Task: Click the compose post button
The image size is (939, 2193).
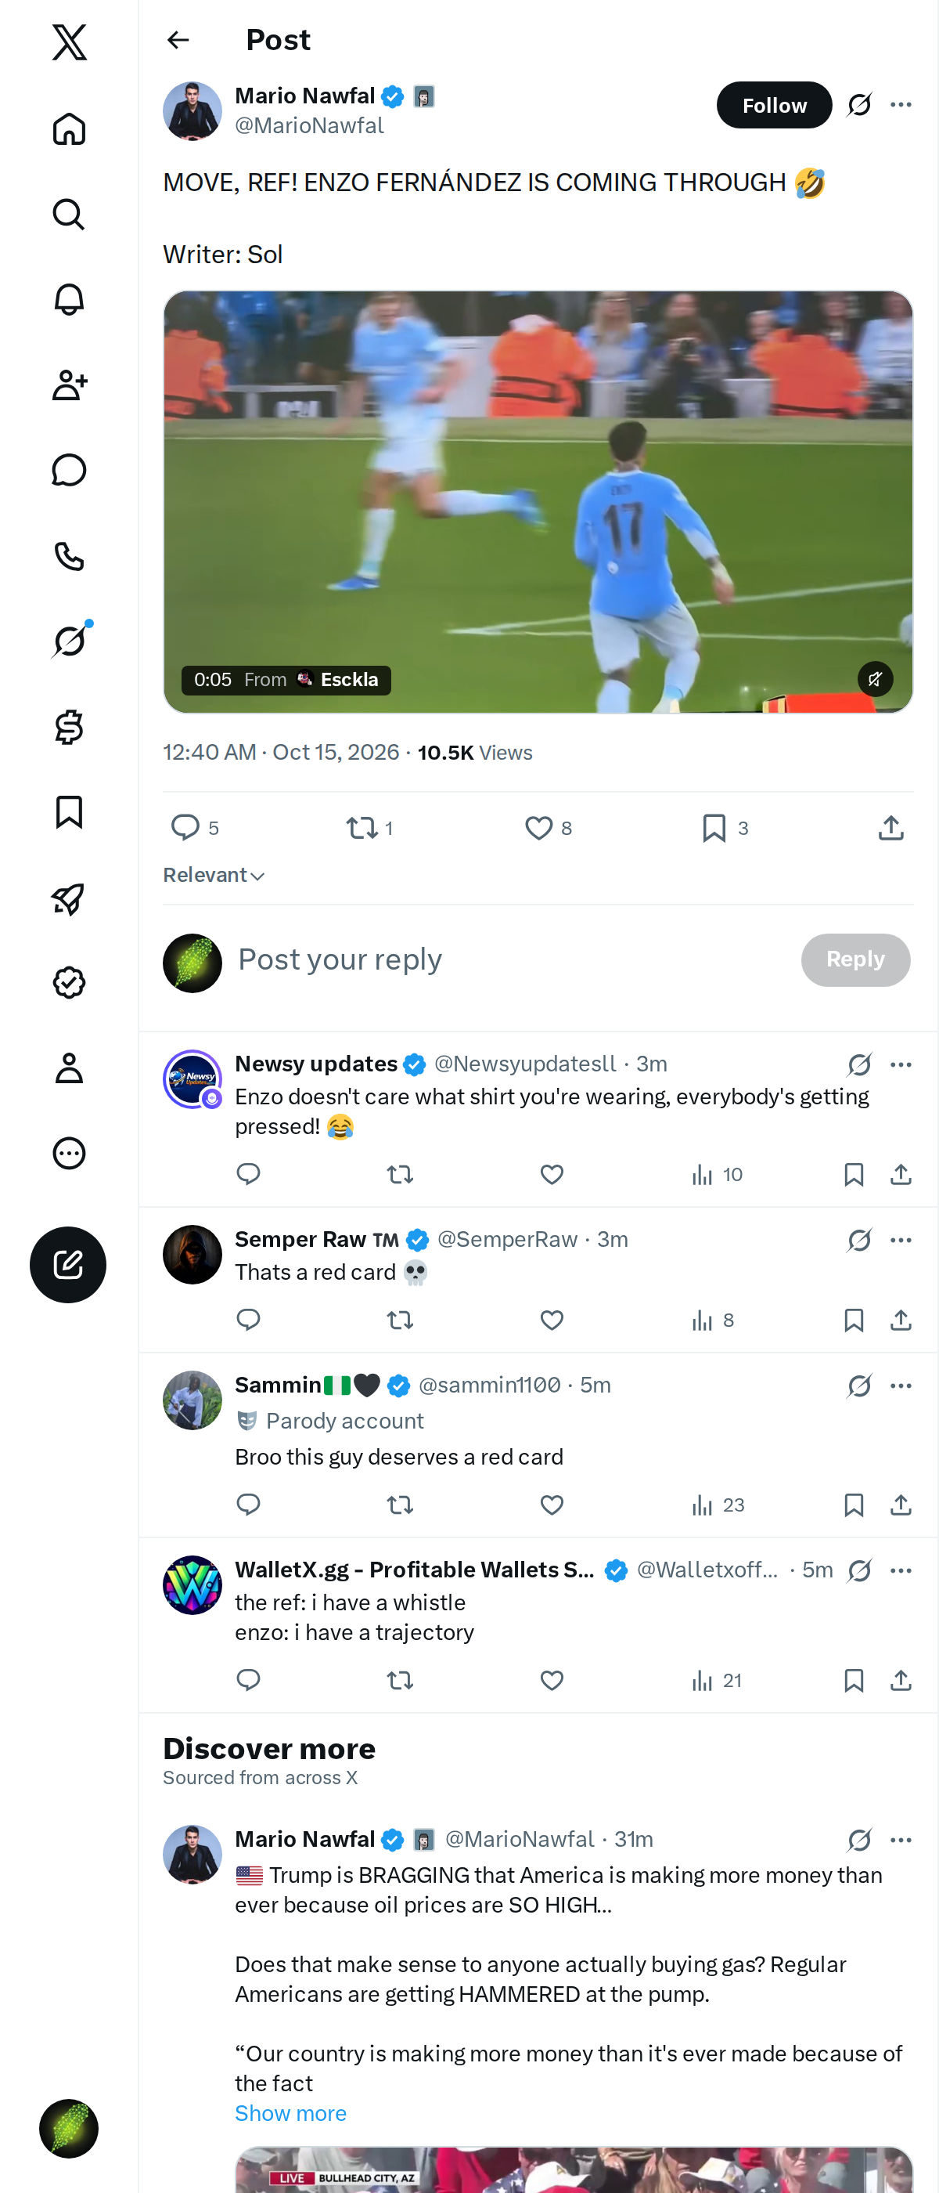Action: click(68, 1264)
